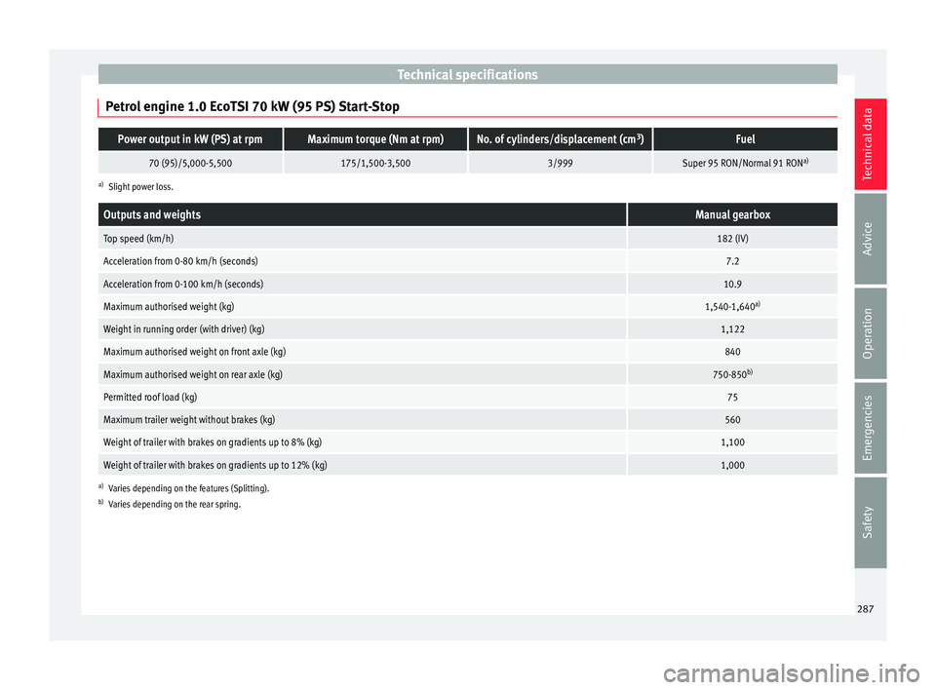This screenshot has height=690, width=936.
Task: Click the Power output column header
Action: [190, 139]
